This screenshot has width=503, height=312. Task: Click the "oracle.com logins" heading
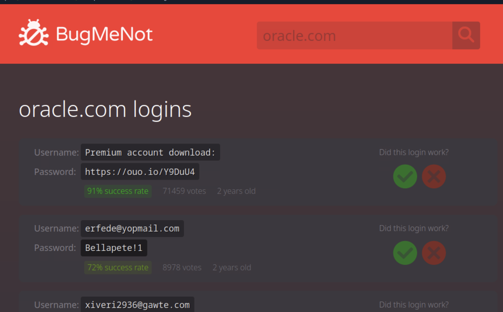pos(105,109)
